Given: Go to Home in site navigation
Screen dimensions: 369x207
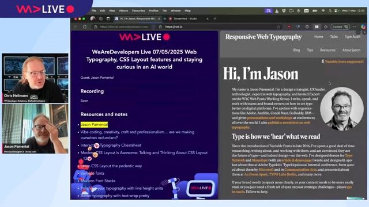Looking at the screenshot, I should point(318,37).
